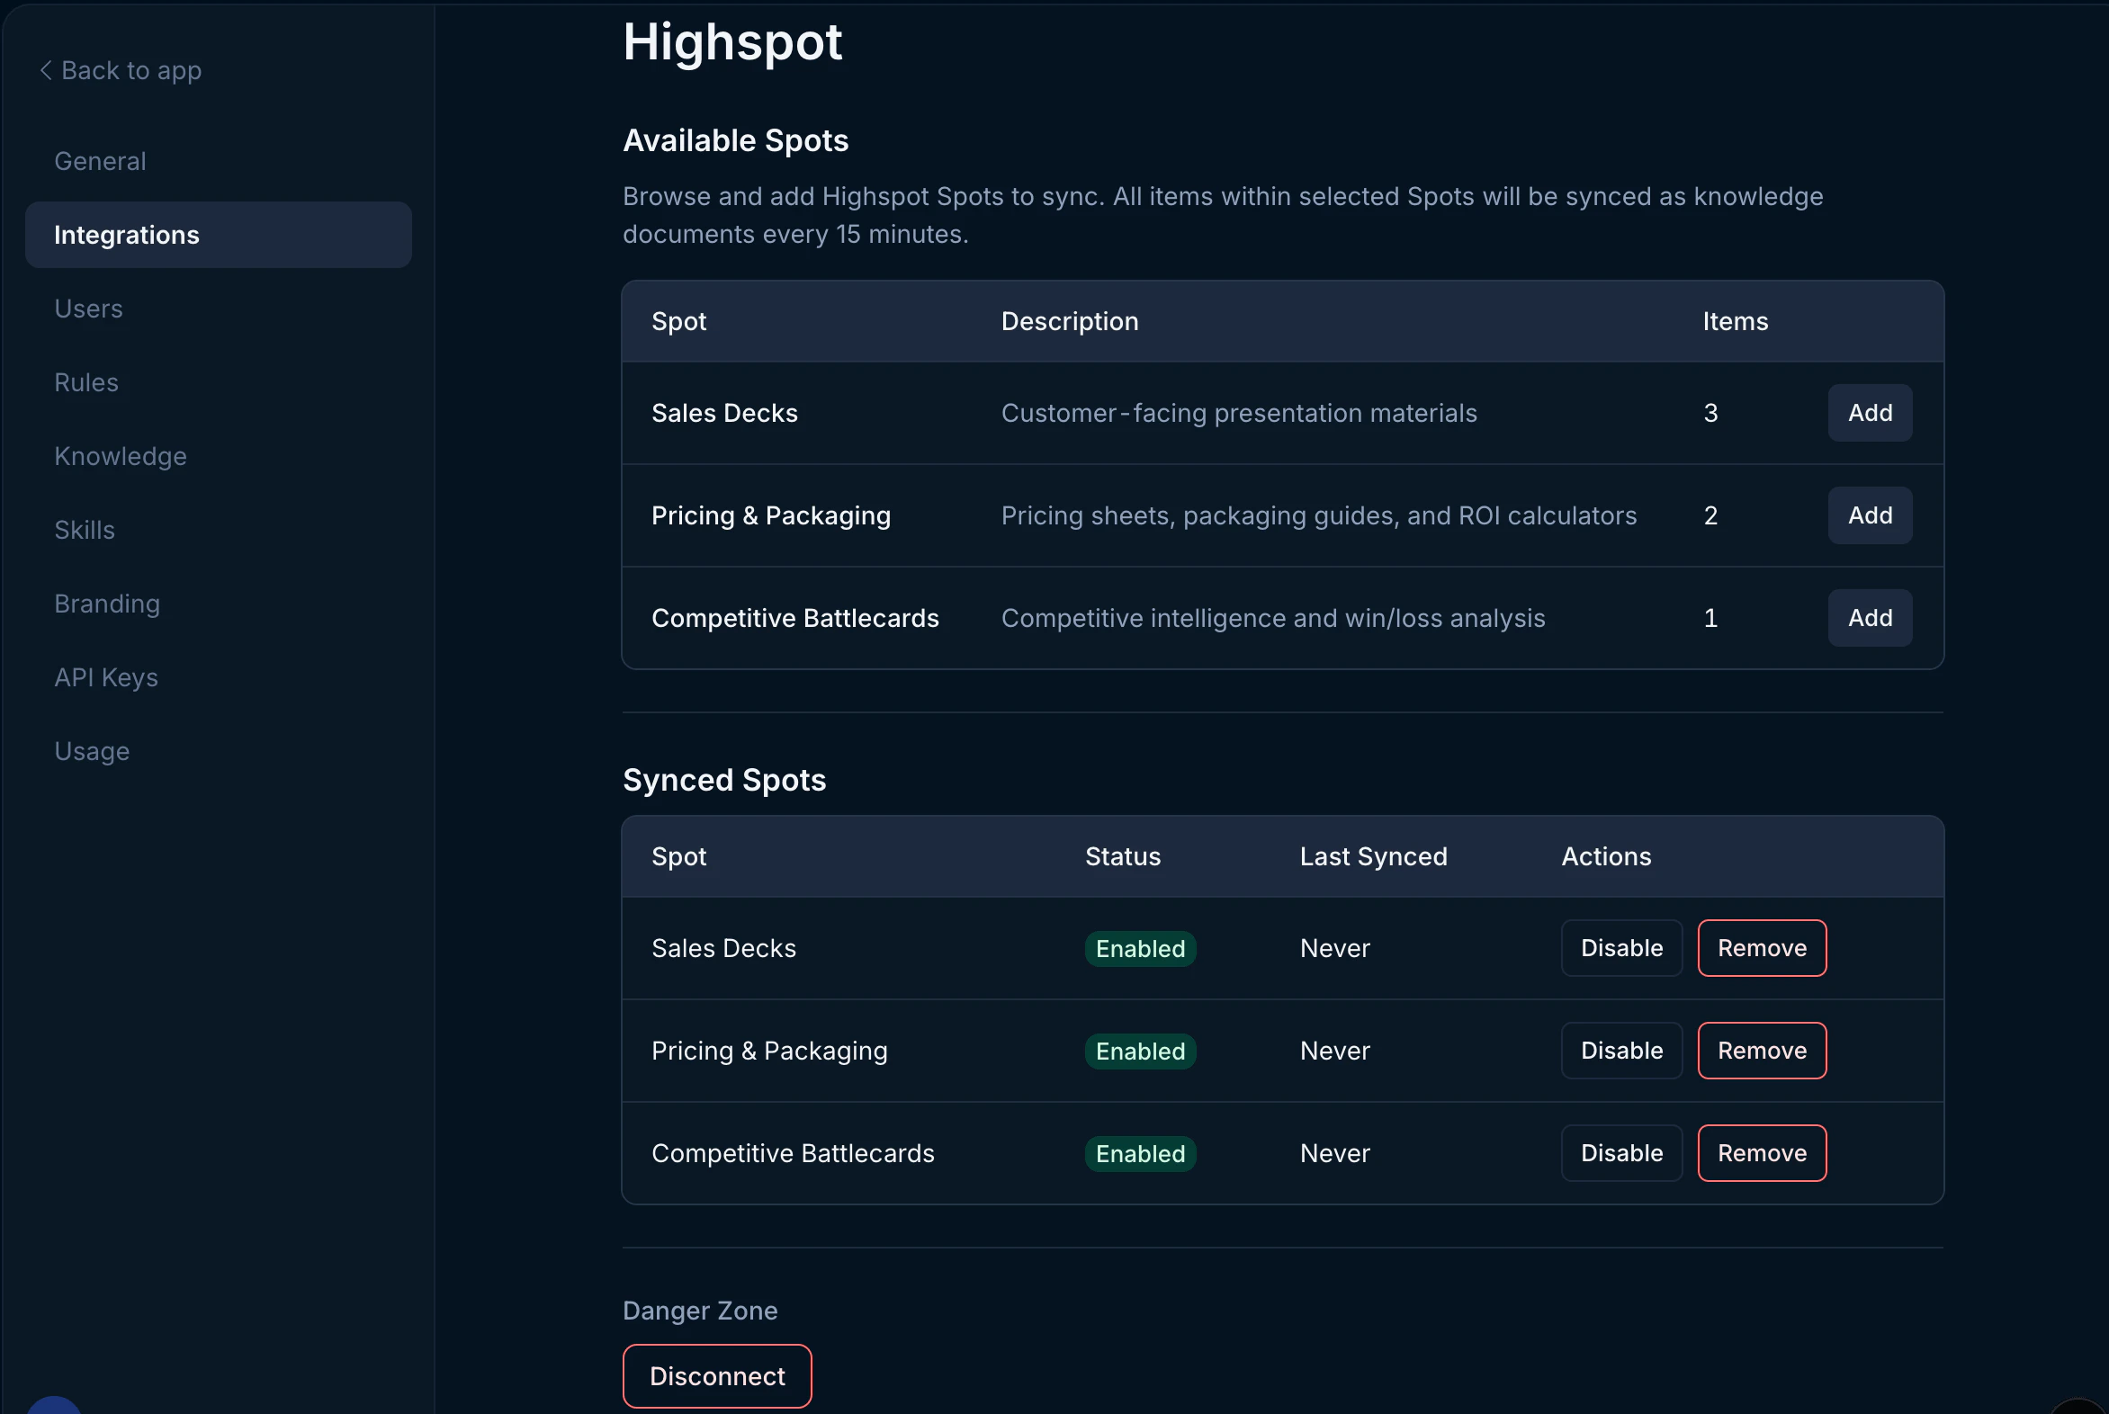
Task: Disable the Pricing & Packaging synced spot
Action: [x=1621, y=1051]
